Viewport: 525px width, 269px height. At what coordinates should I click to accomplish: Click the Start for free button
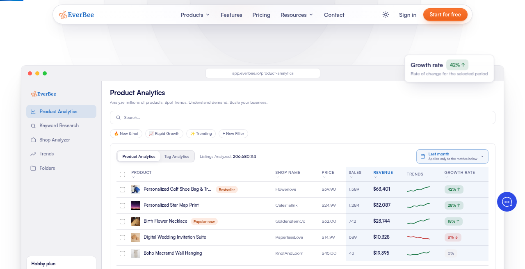tap(445, 14)
